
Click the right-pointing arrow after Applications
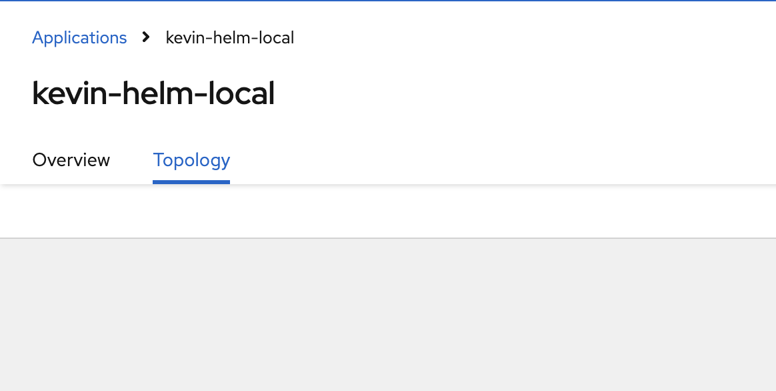click(x=146, y=37)
